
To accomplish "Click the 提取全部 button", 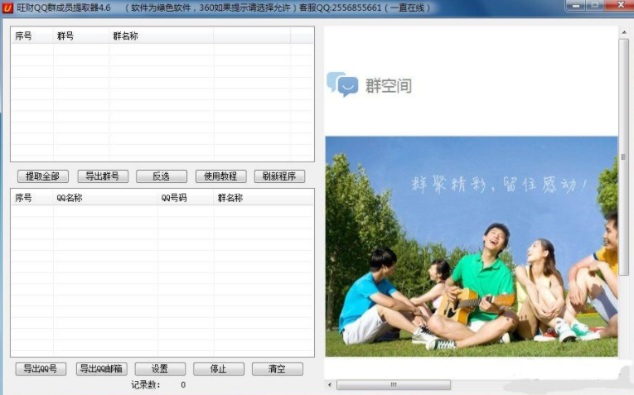I will 43,176.
